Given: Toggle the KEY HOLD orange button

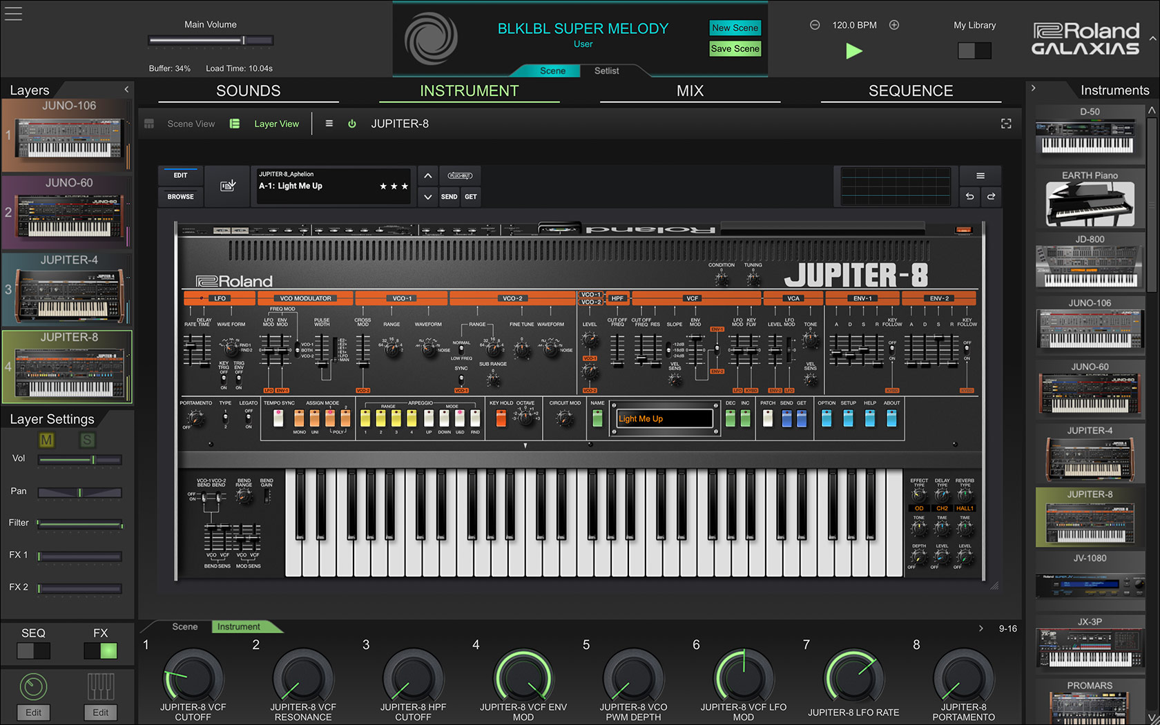Looking at the screenshot, I should pyautogui.click(x=501, y=418).
